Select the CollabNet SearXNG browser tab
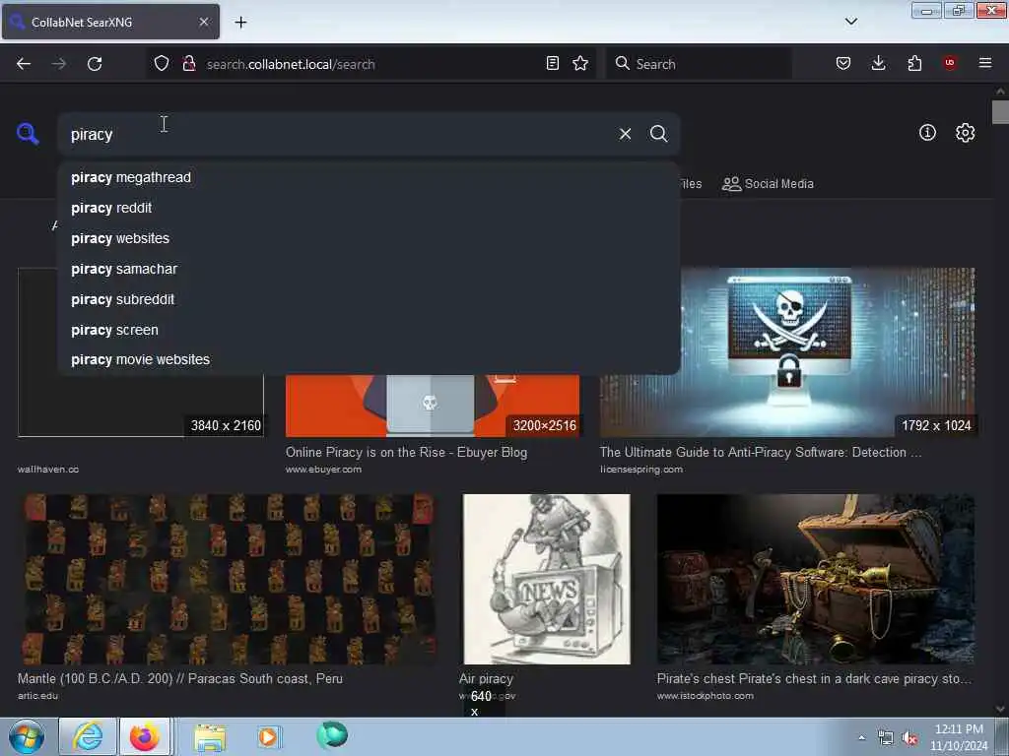Viewport: 1009px width, 756px height. click(x=110, y=22)
